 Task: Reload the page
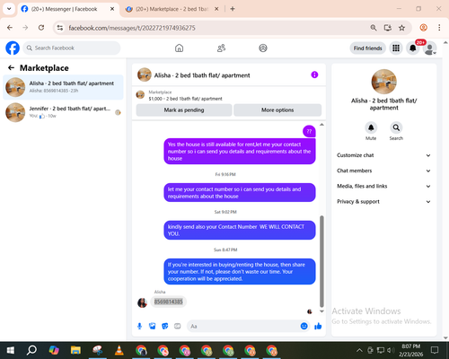[x=41, y=28]
